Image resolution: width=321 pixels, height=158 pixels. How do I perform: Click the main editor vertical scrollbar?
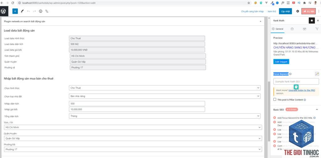(x=269, y=111)
